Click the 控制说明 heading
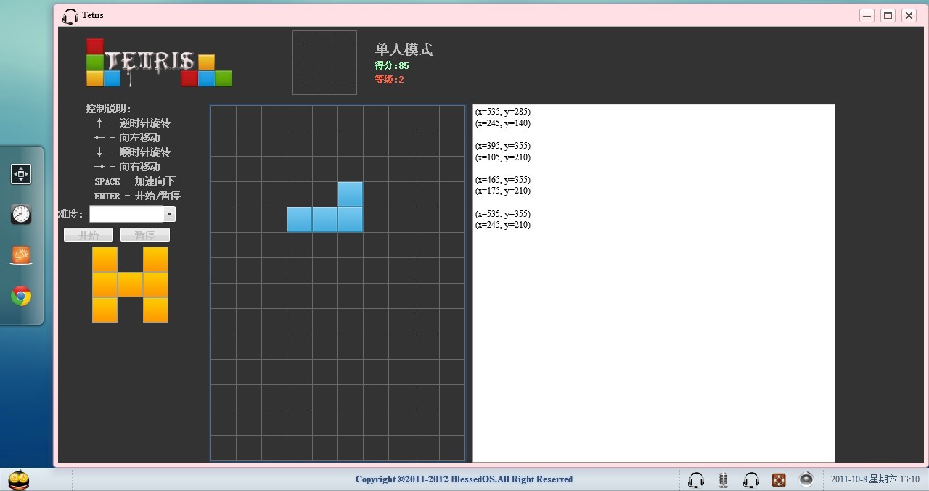Viewport: 929px width, 491px height. 108,109
